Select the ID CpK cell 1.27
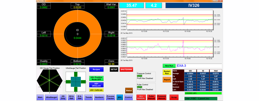This screenshot has height=101, width=259. [203, 79]
